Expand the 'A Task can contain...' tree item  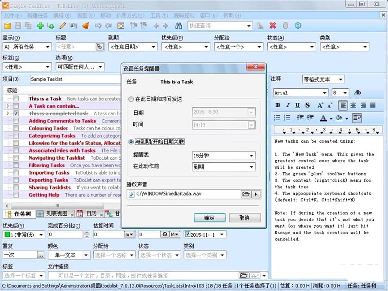point(8,106)
